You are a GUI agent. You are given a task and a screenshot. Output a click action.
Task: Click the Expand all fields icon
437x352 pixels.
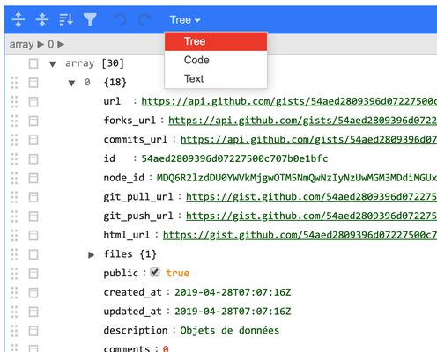(x=19, y=19)
